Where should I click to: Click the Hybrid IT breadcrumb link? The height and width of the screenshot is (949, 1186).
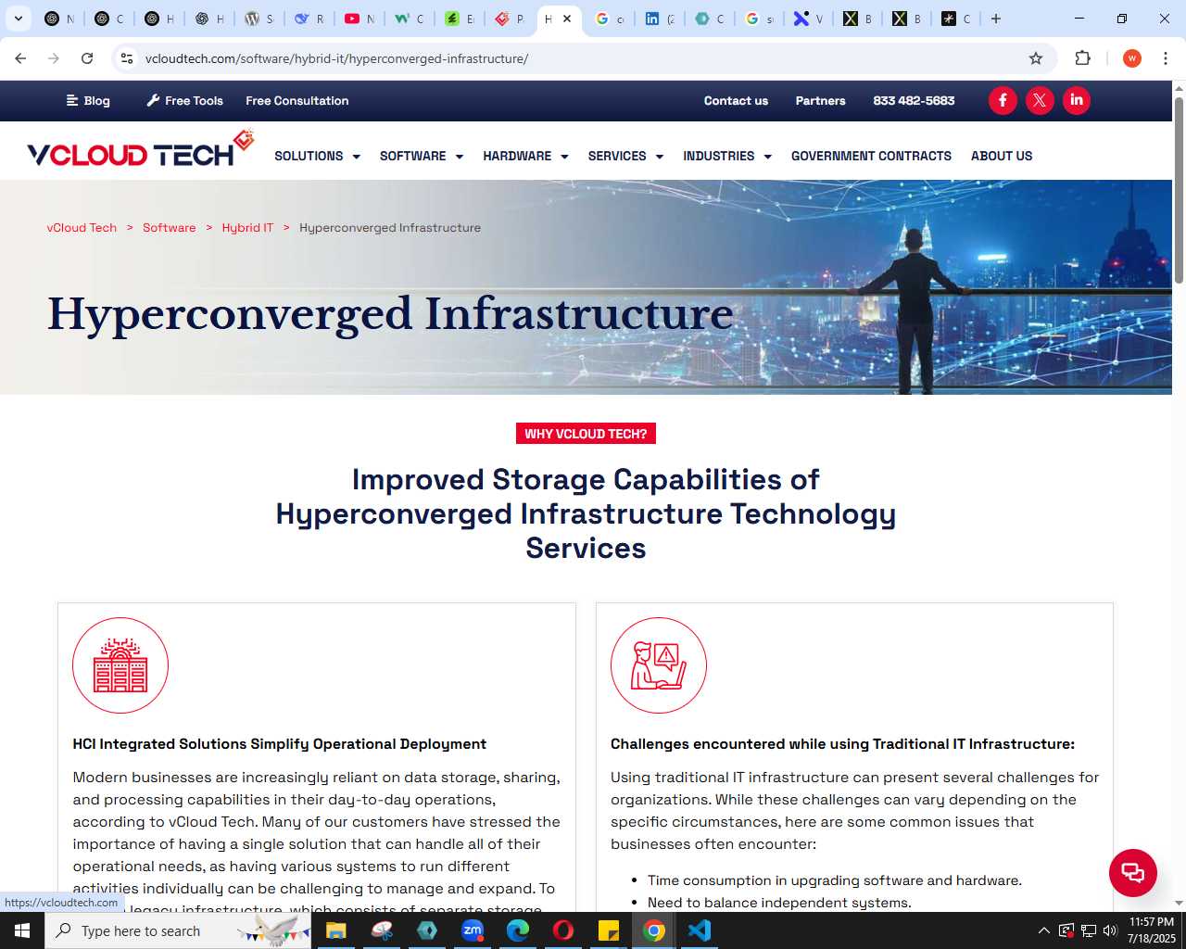(247, 227)
